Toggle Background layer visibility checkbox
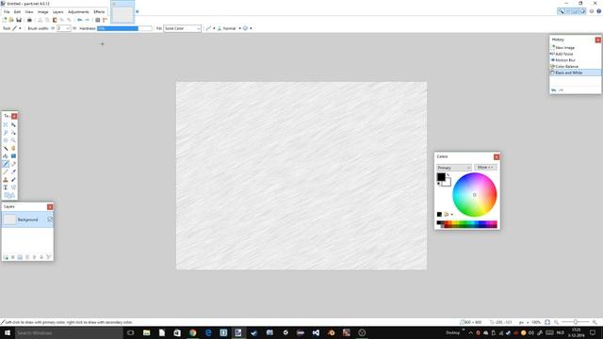603x339 pixels. pos(50,219)
